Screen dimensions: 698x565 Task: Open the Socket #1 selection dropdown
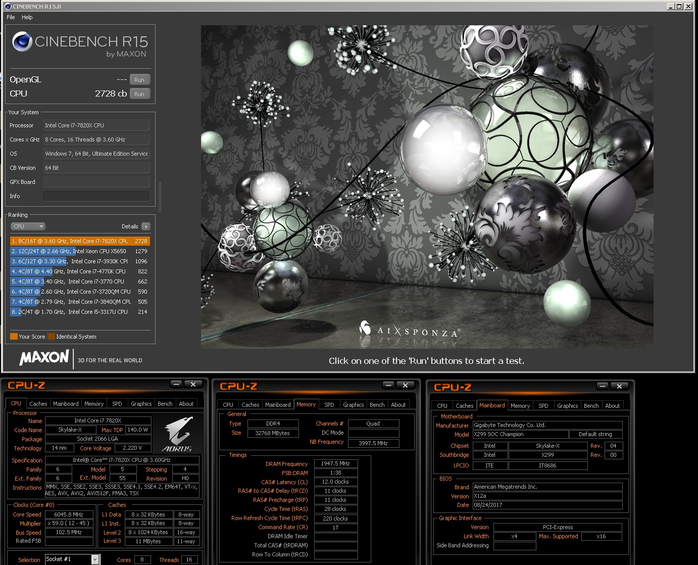coord(95,559)
